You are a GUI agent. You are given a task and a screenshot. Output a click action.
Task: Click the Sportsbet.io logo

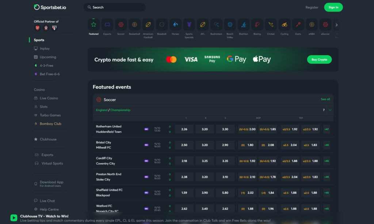(50, 7)
